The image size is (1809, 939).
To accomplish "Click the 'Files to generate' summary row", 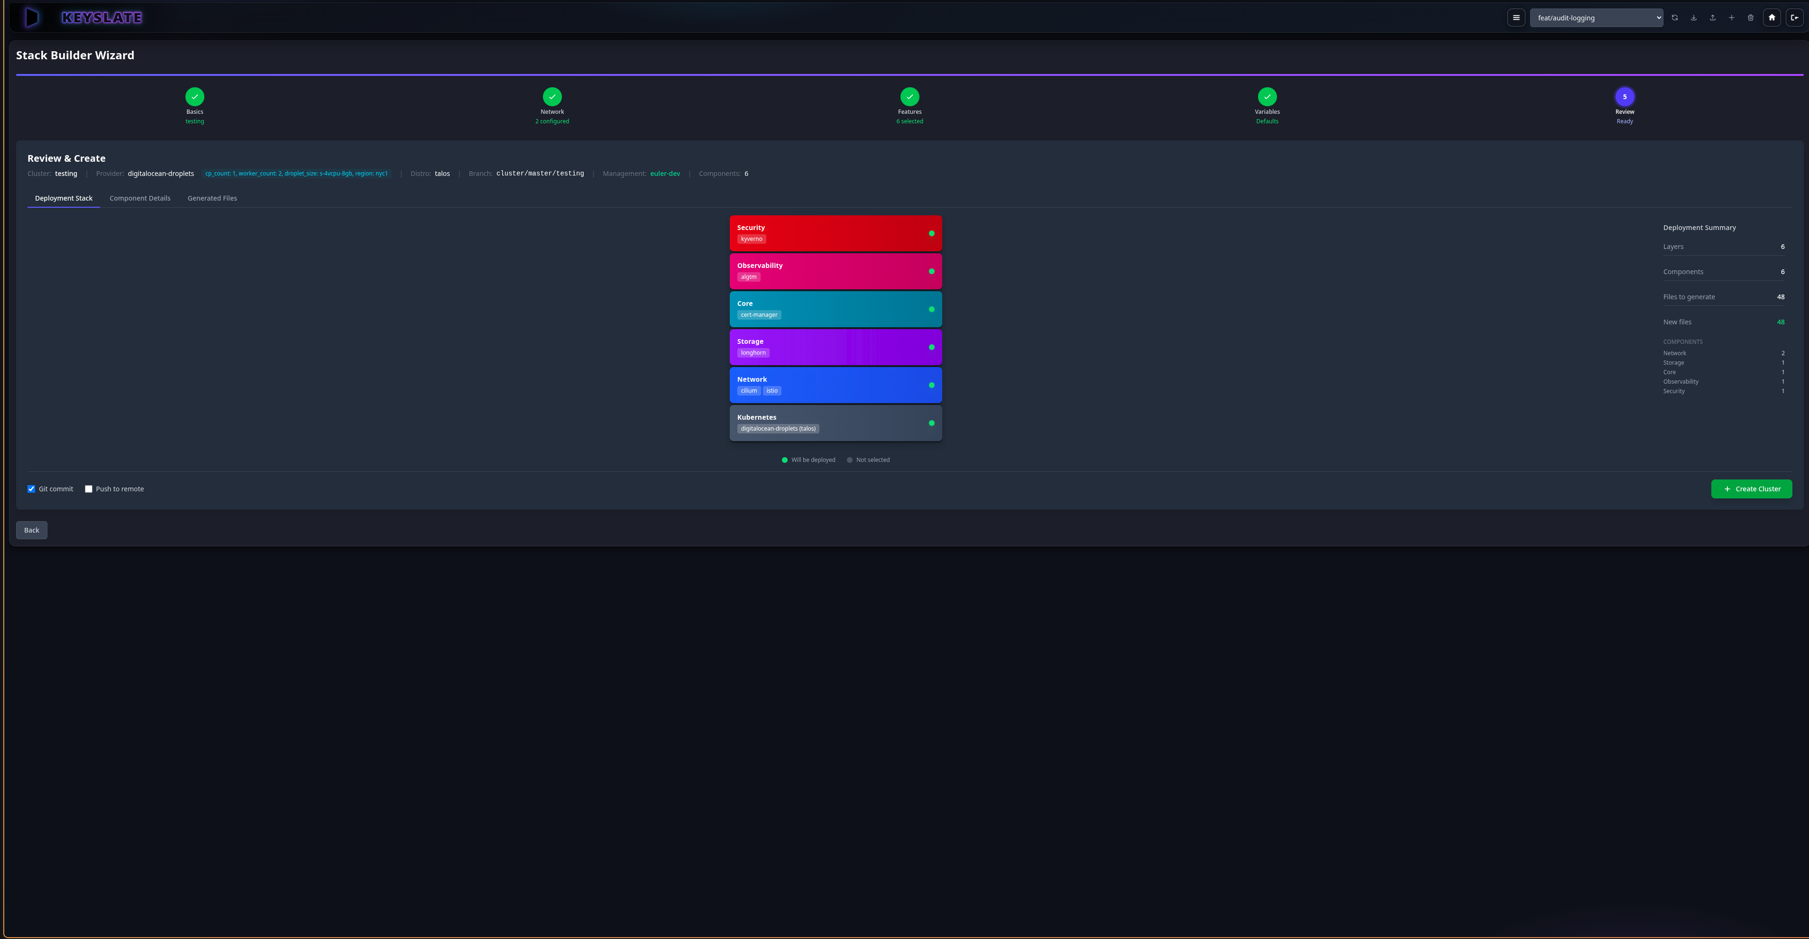I will click(1724, 297).
